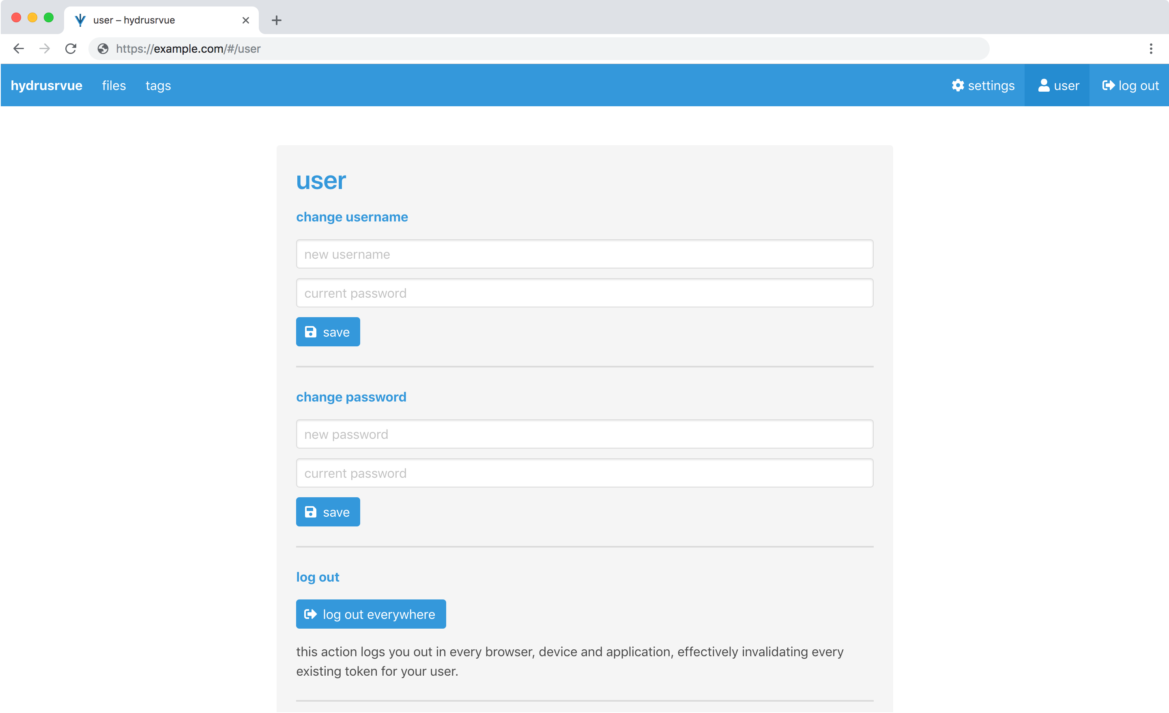Image resolution: width=1169 pixels, height=713 pixels.
Task: Select the user – hydrusrvue browser tab
Action: point(161,20)
